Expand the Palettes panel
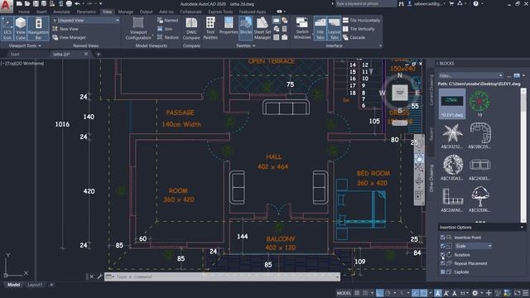This screenshot has width=530, height=298. coord(246,46)
